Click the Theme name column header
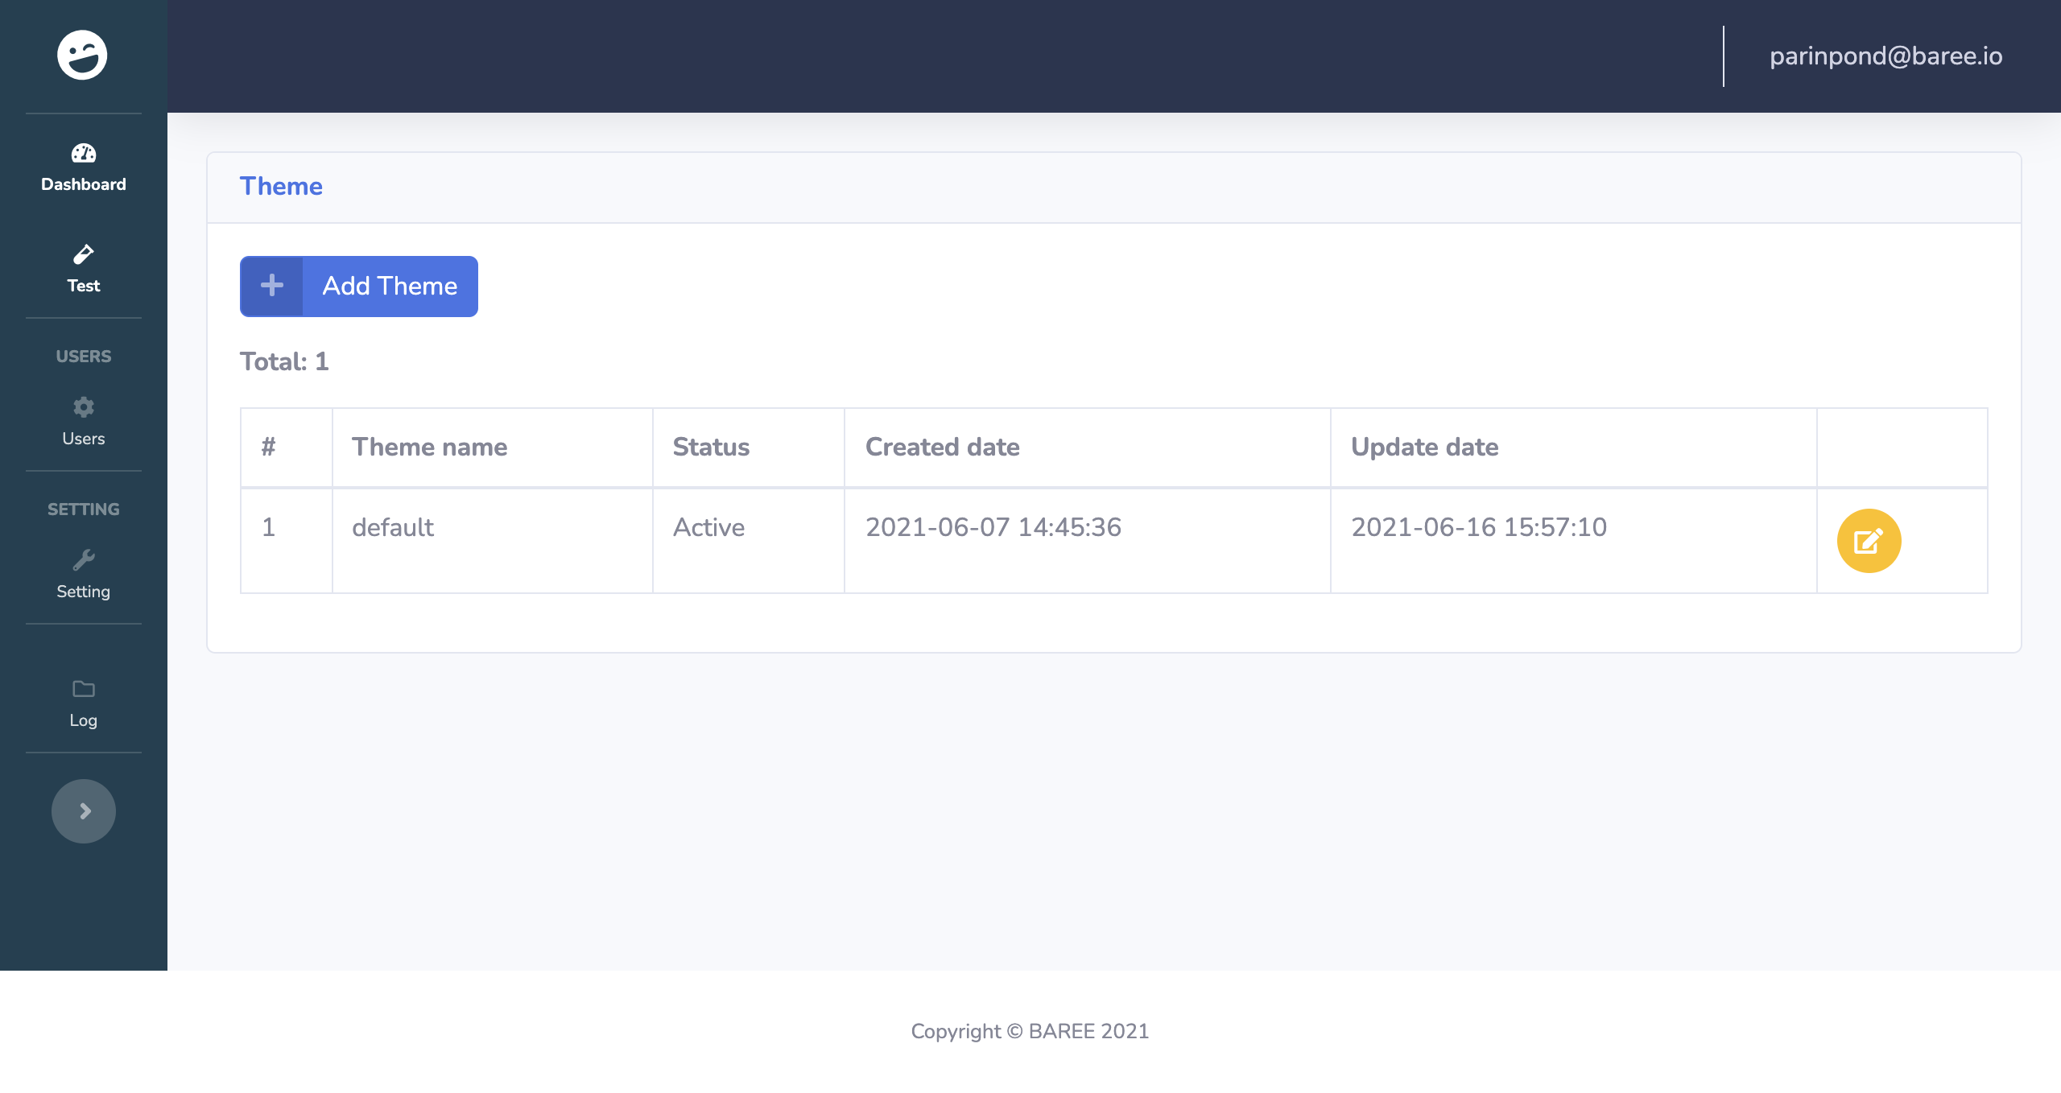This screenshot has height=1093, width=2061. pyautogui.click(x=430, y=447)
